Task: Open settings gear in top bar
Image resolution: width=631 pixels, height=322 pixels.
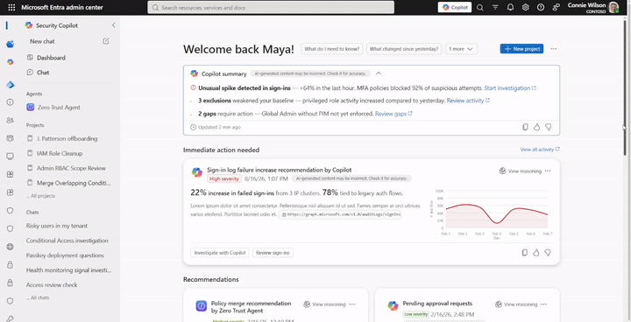Action: [526, 7]
